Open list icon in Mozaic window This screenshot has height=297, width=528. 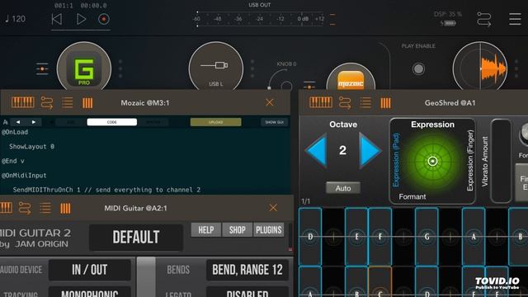[x=68, y=102]
